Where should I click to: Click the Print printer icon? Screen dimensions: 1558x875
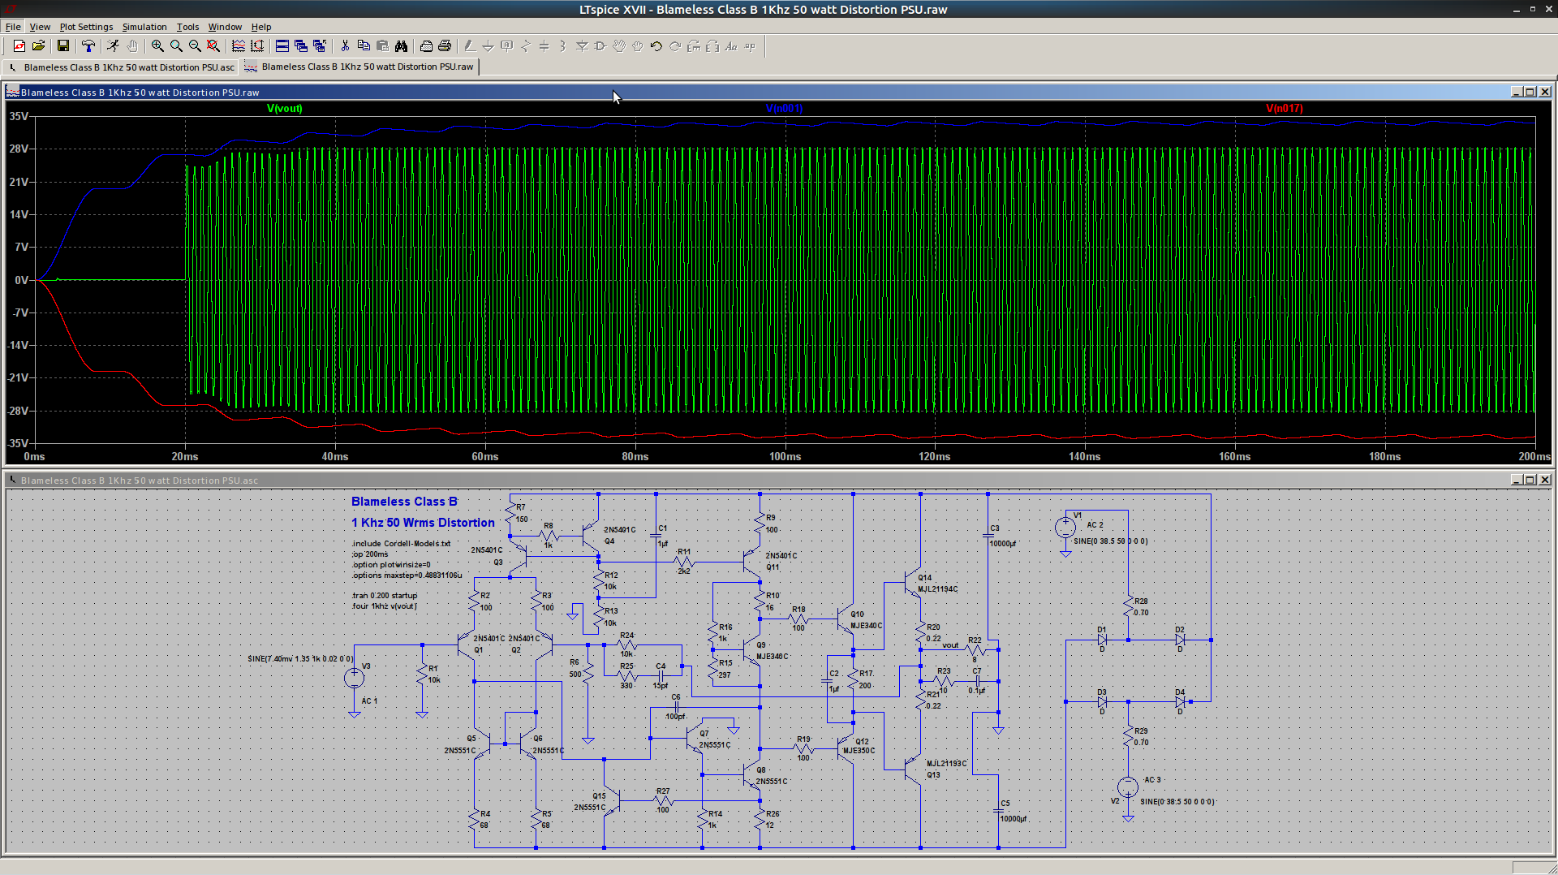[x=445, y=46]
